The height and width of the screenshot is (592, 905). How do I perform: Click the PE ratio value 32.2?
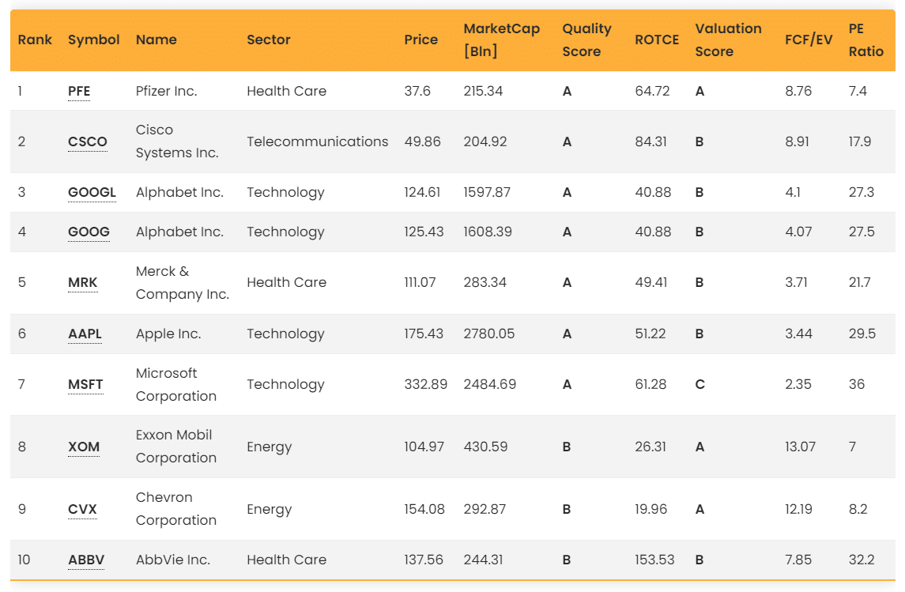[862, 560]
